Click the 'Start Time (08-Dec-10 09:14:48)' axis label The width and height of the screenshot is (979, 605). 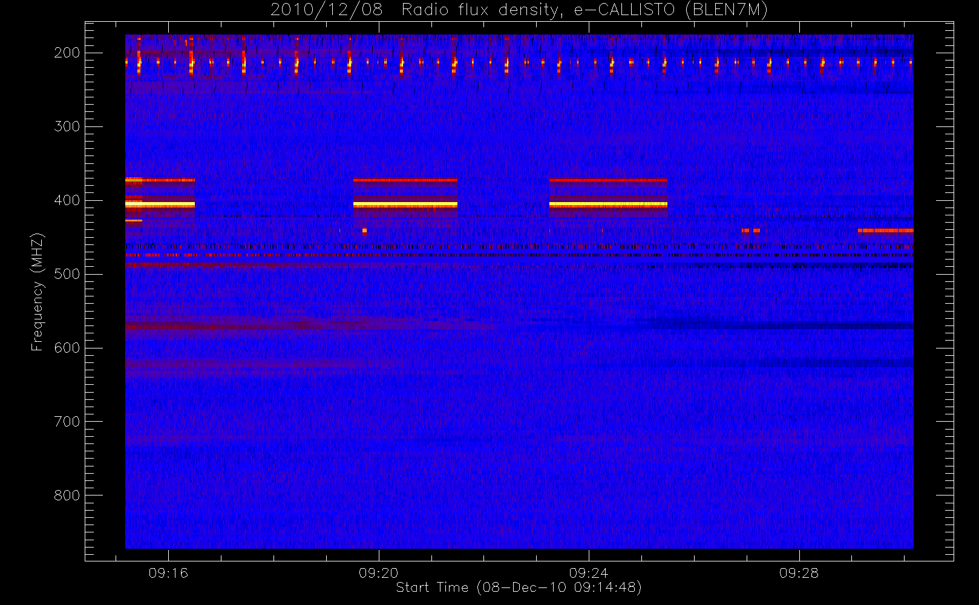(x=519, y=587)
